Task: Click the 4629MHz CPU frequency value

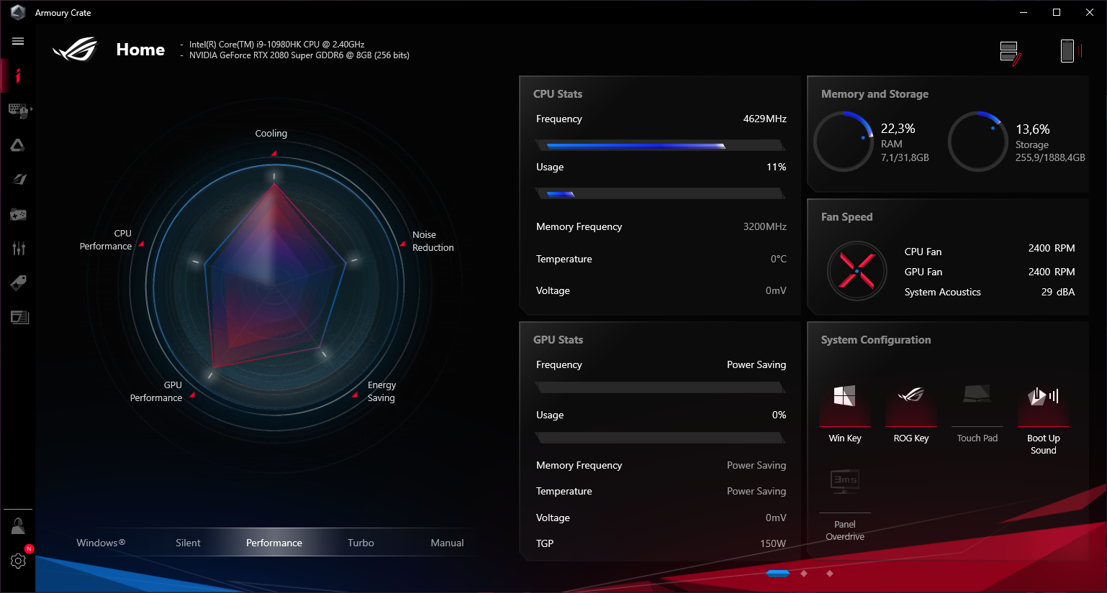Action: point(764,119)
